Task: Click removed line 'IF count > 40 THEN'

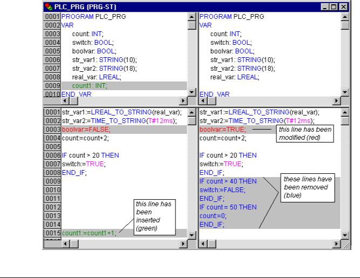Action: point(228,181)
